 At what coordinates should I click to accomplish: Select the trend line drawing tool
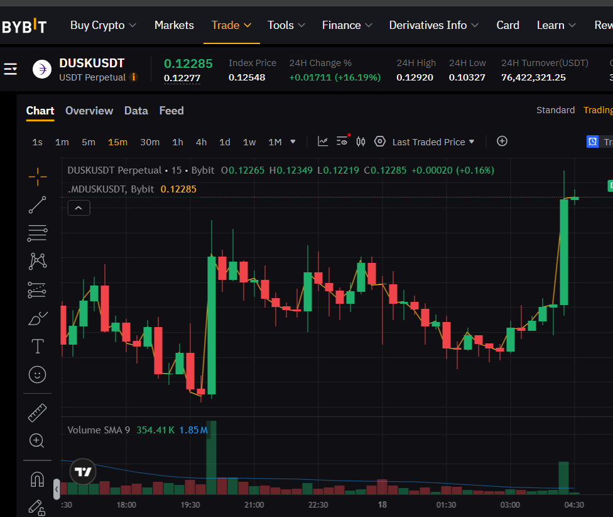[38, 204]
